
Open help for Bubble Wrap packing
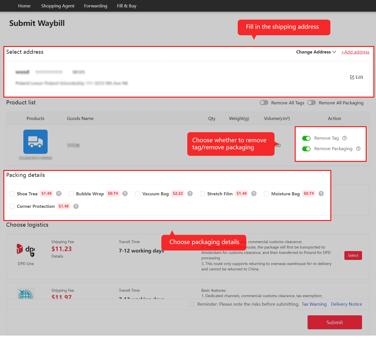point(125,194)
